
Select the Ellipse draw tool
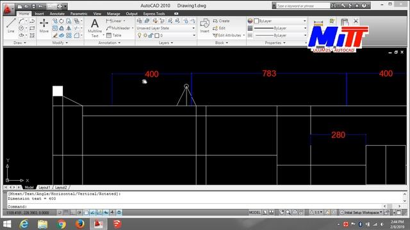(21, 35)
